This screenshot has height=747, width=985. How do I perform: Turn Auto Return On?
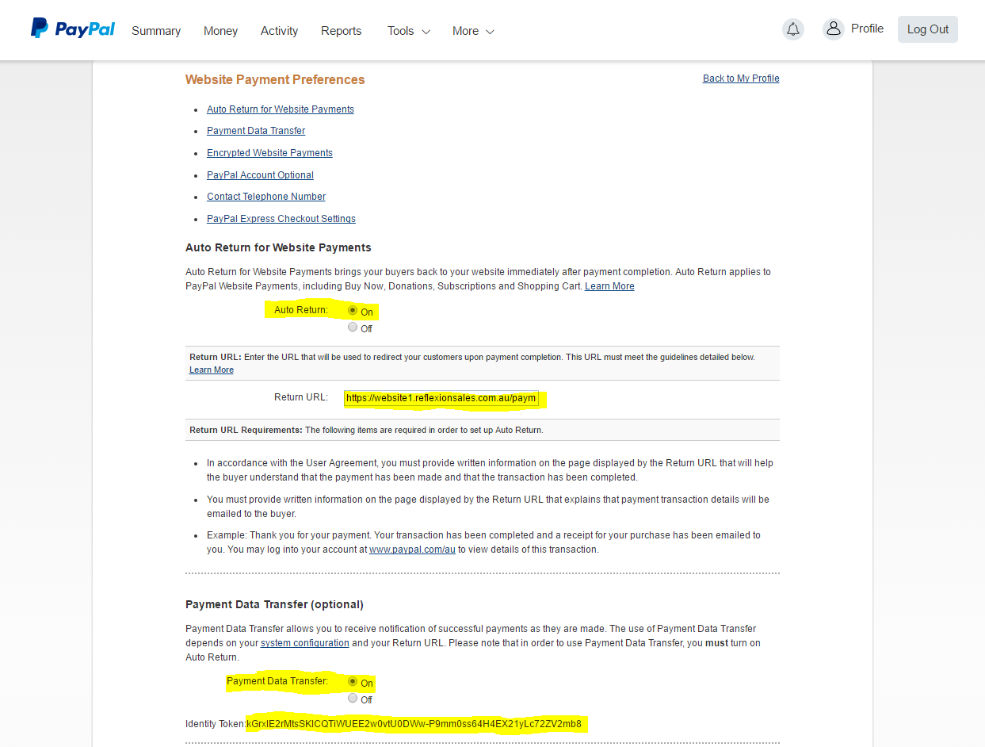point(353,311)
